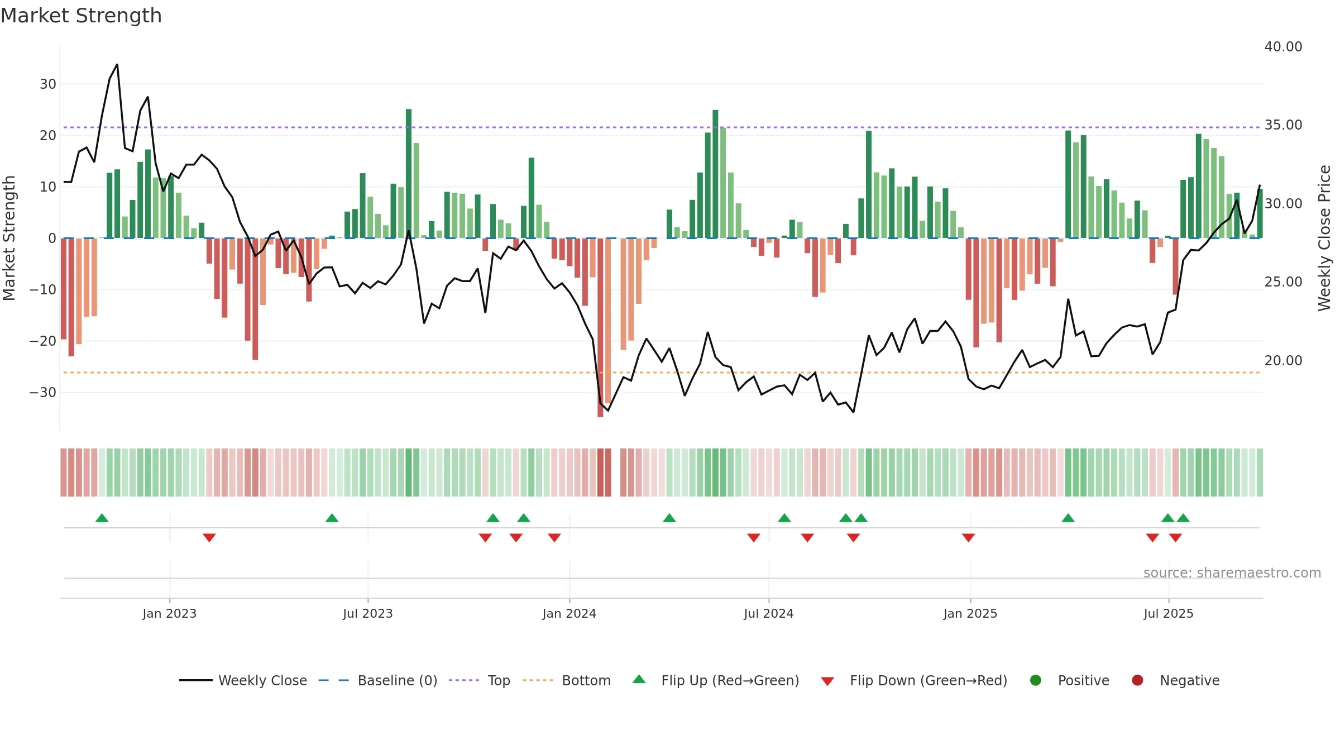The height and width of the screenshot is (754, 1340).
Task: Click the red down-triangle legend icon
Action: pyautogui.click(x=828, y=681)
